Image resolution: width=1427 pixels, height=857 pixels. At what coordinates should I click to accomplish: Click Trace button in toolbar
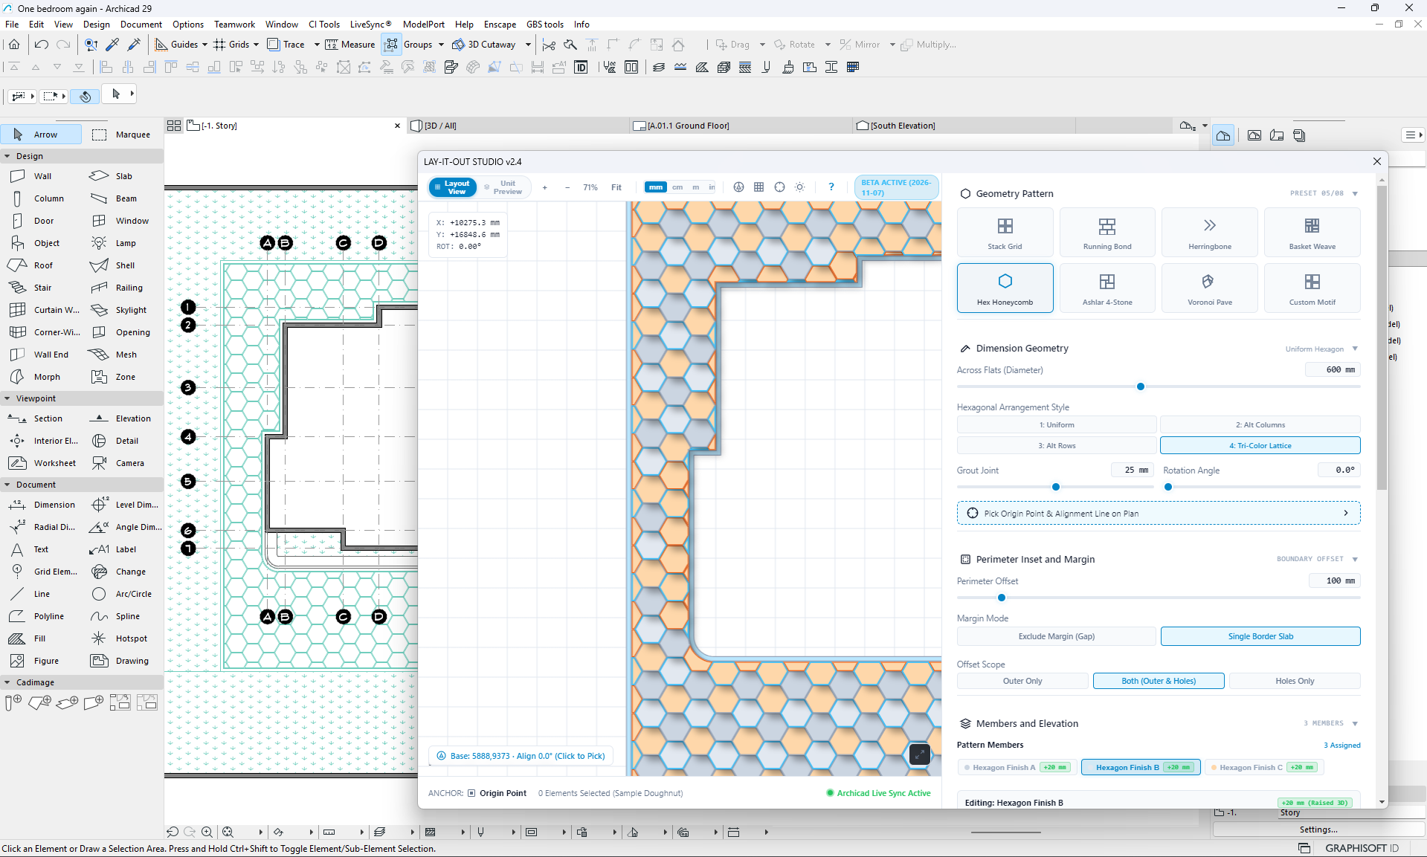286,45
